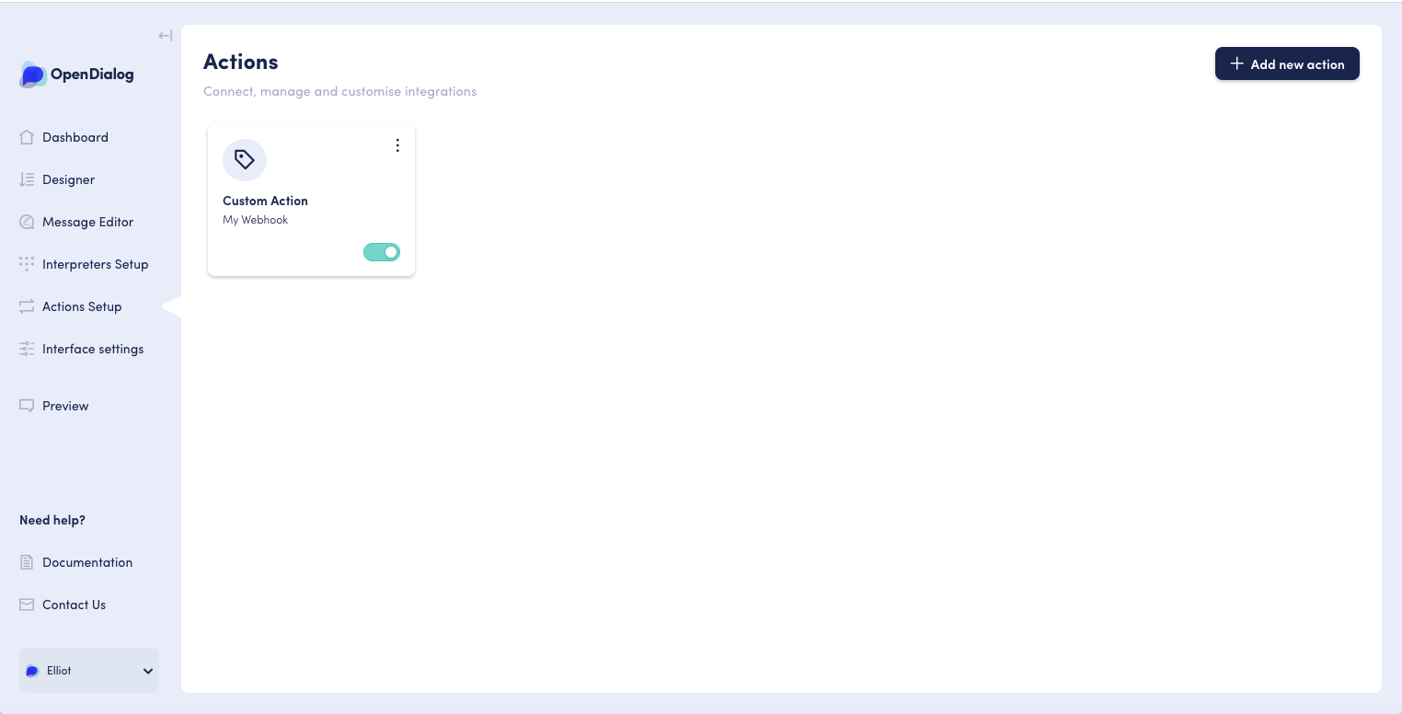Click the Actions page heading

click(241, 62)
